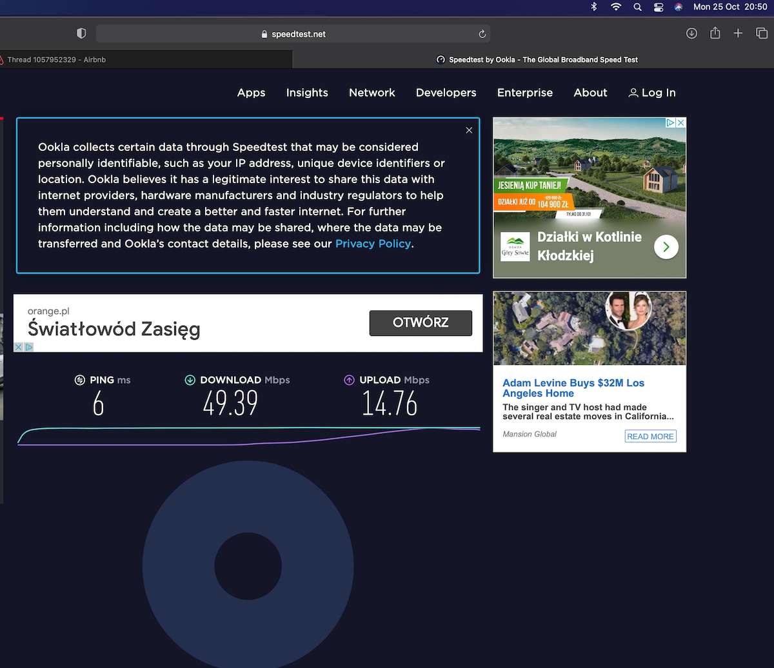774x668 pixels.
Task: Open Adam Levine Buys $32M headline
Action: 573,388
